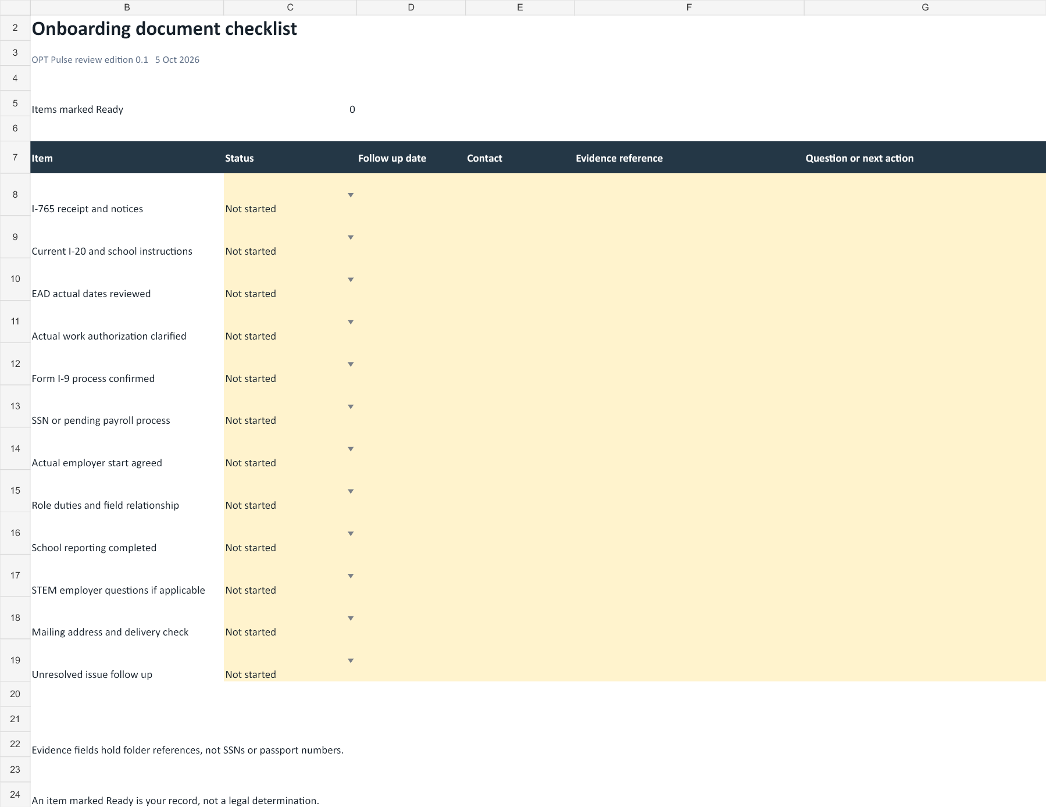Screen dimensions: 1046x807
Task: Select row 5 header number
Action: 15,103
